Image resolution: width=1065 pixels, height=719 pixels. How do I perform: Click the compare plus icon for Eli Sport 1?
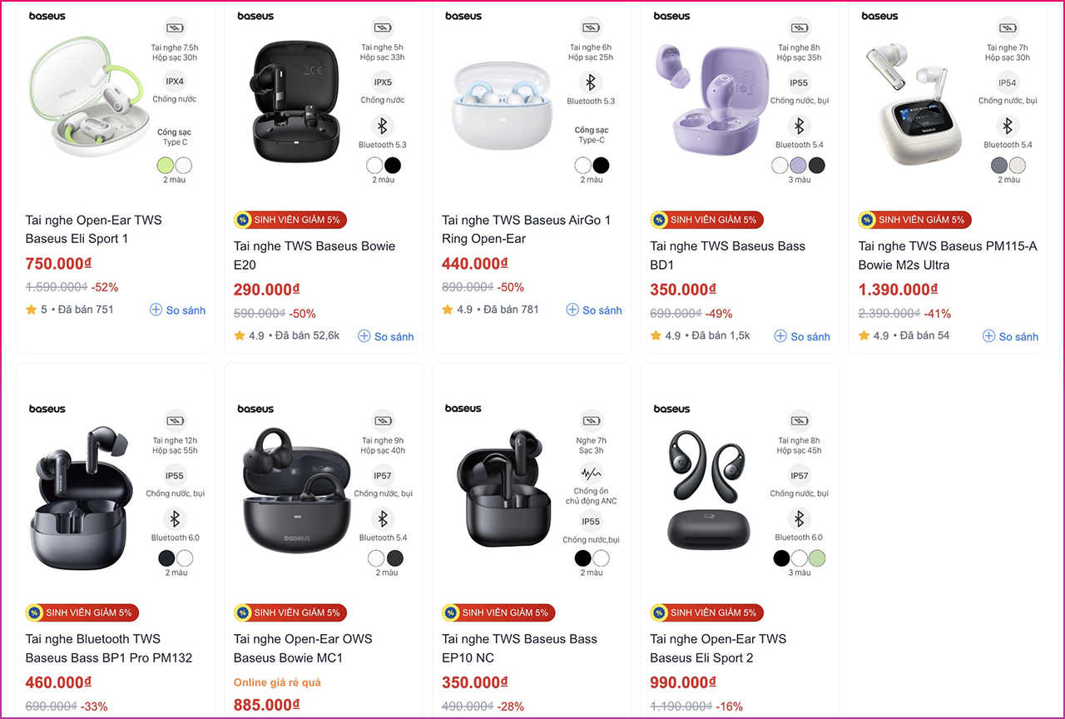(156, 310)
